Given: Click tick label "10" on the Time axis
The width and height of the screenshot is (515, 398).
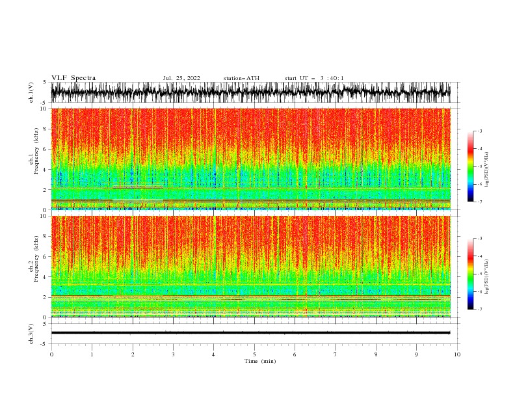Looking at the screenshot, I should pos(457,354).
